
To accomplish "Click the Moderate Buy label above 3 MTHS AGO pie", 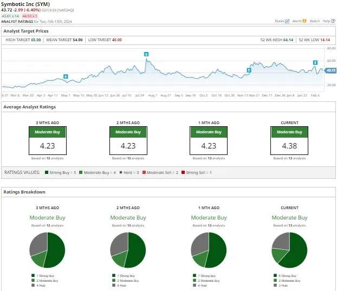I will coord(48,217).
